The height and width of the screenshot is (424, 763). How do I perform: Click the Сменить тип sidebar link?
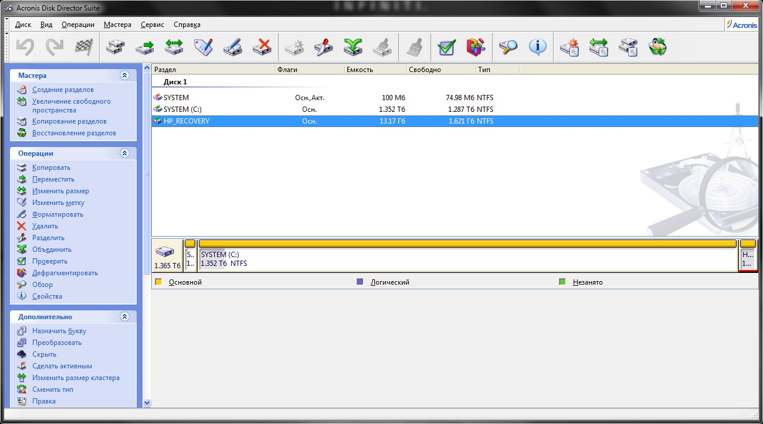(53, 389)
